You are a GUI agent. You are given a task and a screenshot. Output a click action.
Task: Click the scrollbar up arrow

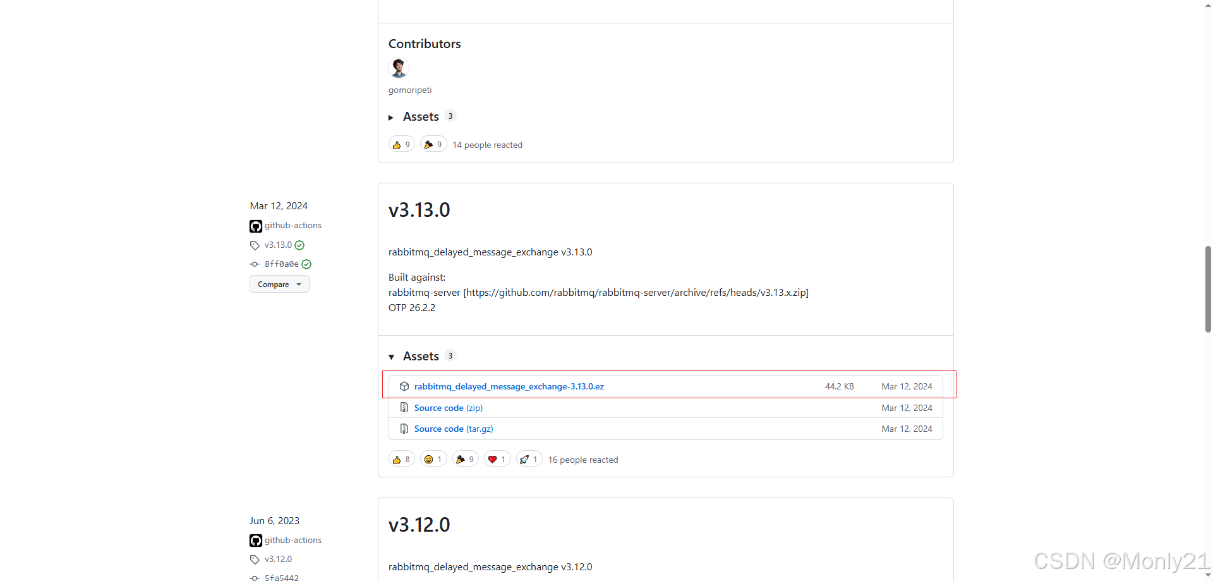[1208, 4]
